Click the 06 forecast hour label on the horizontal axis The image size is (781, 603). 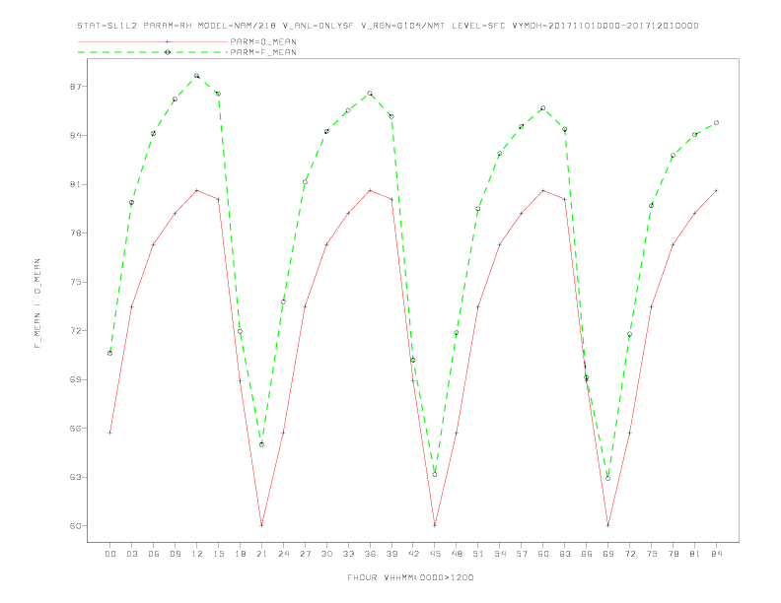point(154,554)
